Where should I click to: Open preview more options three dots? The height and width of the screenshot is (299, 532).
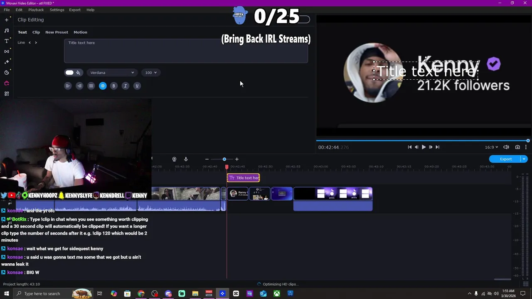tap(526, 147)
